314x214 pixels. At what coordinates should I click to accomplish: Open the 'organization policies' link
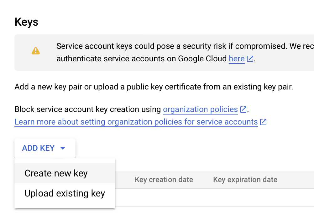click(x=201, y=110)
